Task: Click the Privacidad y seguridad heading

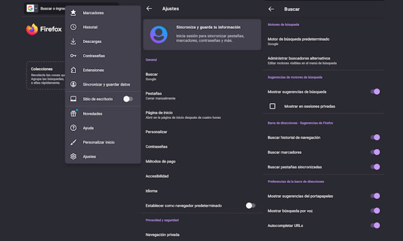Action: 162,220
